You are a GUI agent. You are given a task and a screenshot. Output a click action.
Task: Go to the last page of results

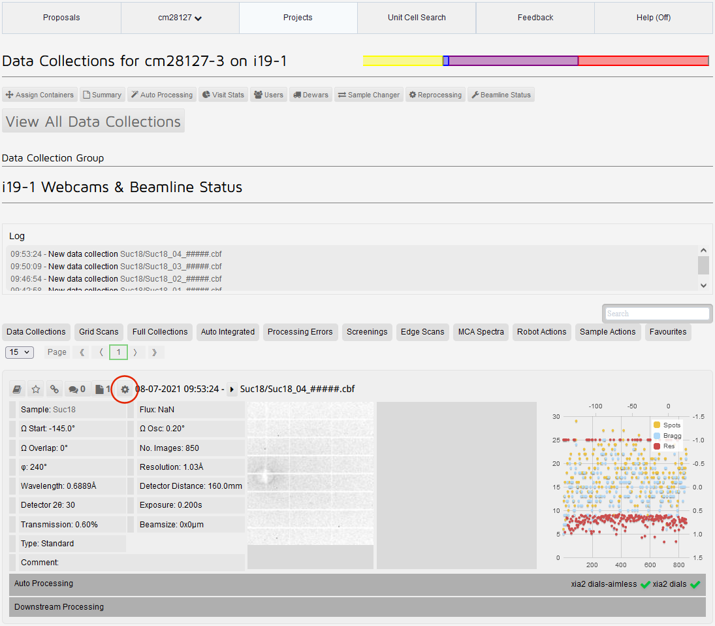154,352
